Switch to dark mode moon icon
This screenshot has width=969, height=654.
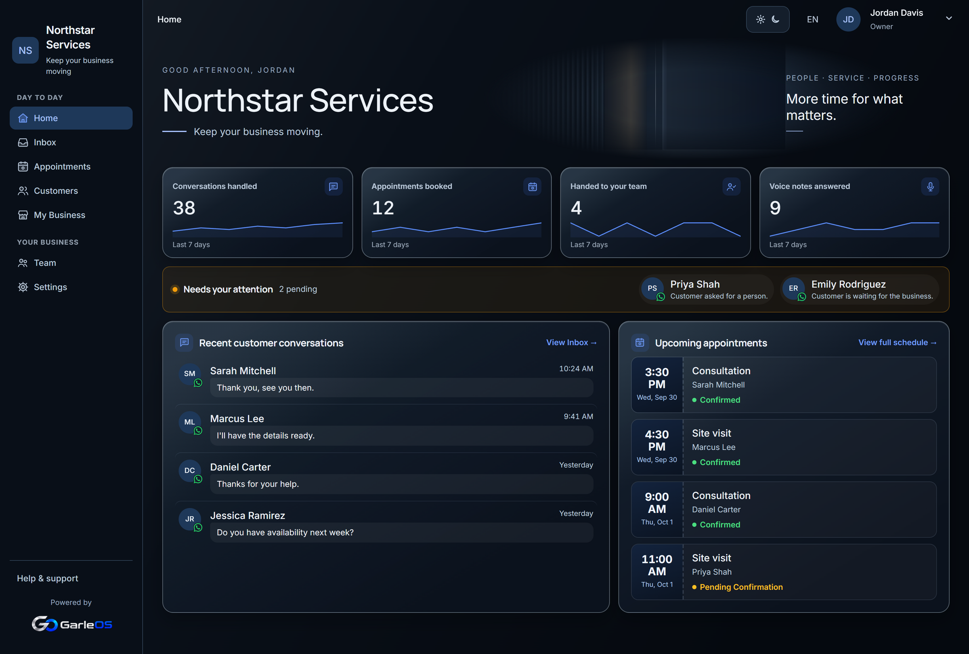[776, 19]
